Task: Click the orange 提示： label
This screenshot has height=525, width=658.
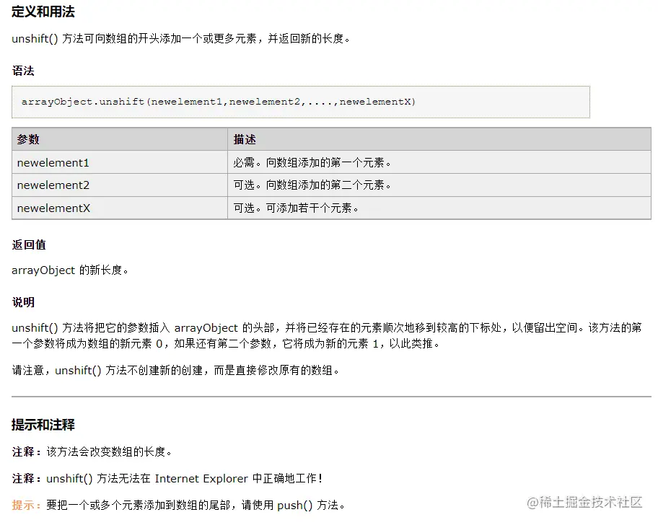Action: [x=27, y=505]
